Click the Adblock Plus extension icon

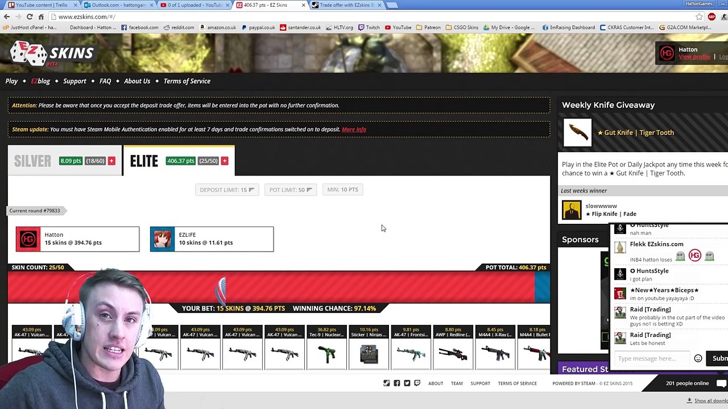pos(712,16)
